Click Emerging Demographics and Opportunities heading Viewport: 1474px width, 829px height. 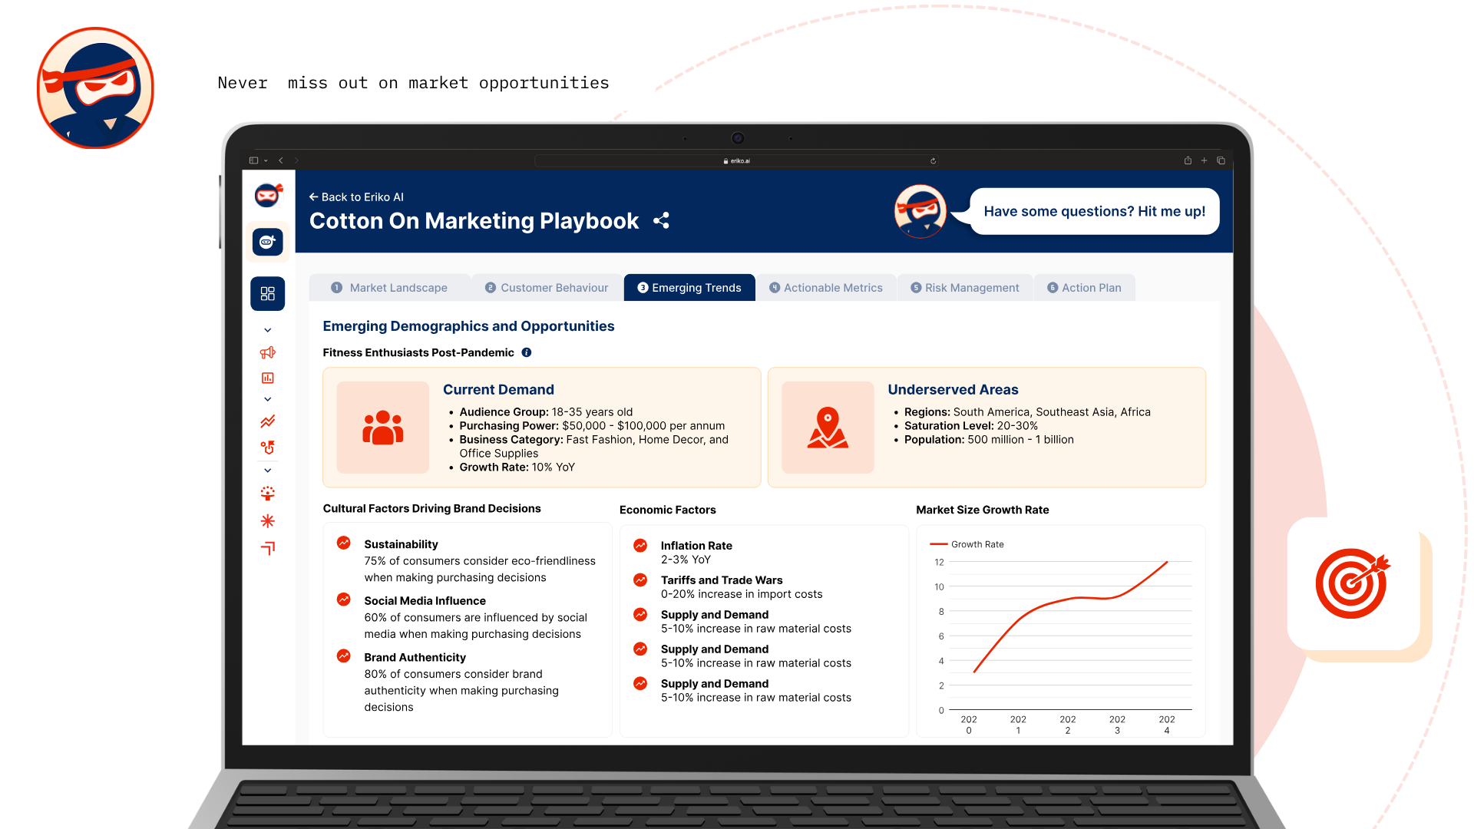(x=468, y=326)
